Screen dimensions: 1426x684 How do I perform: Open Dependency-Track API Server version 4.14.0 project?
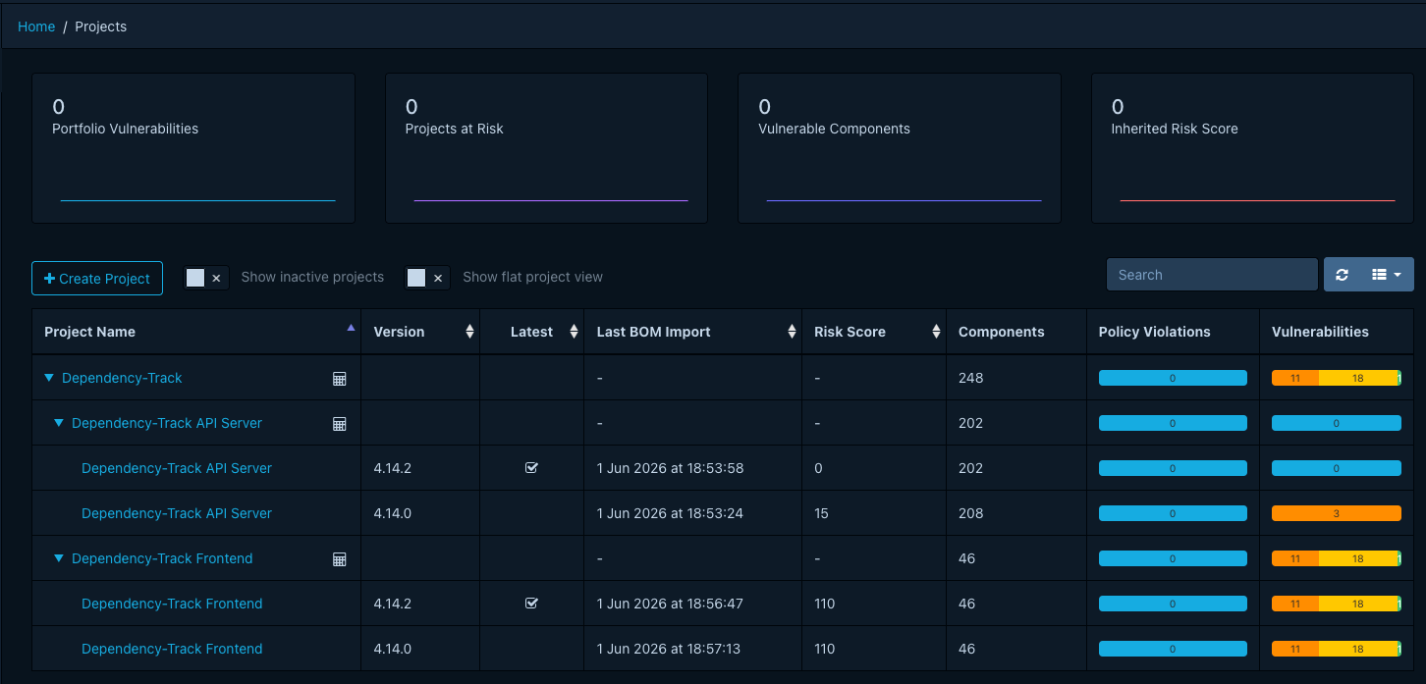177,513
